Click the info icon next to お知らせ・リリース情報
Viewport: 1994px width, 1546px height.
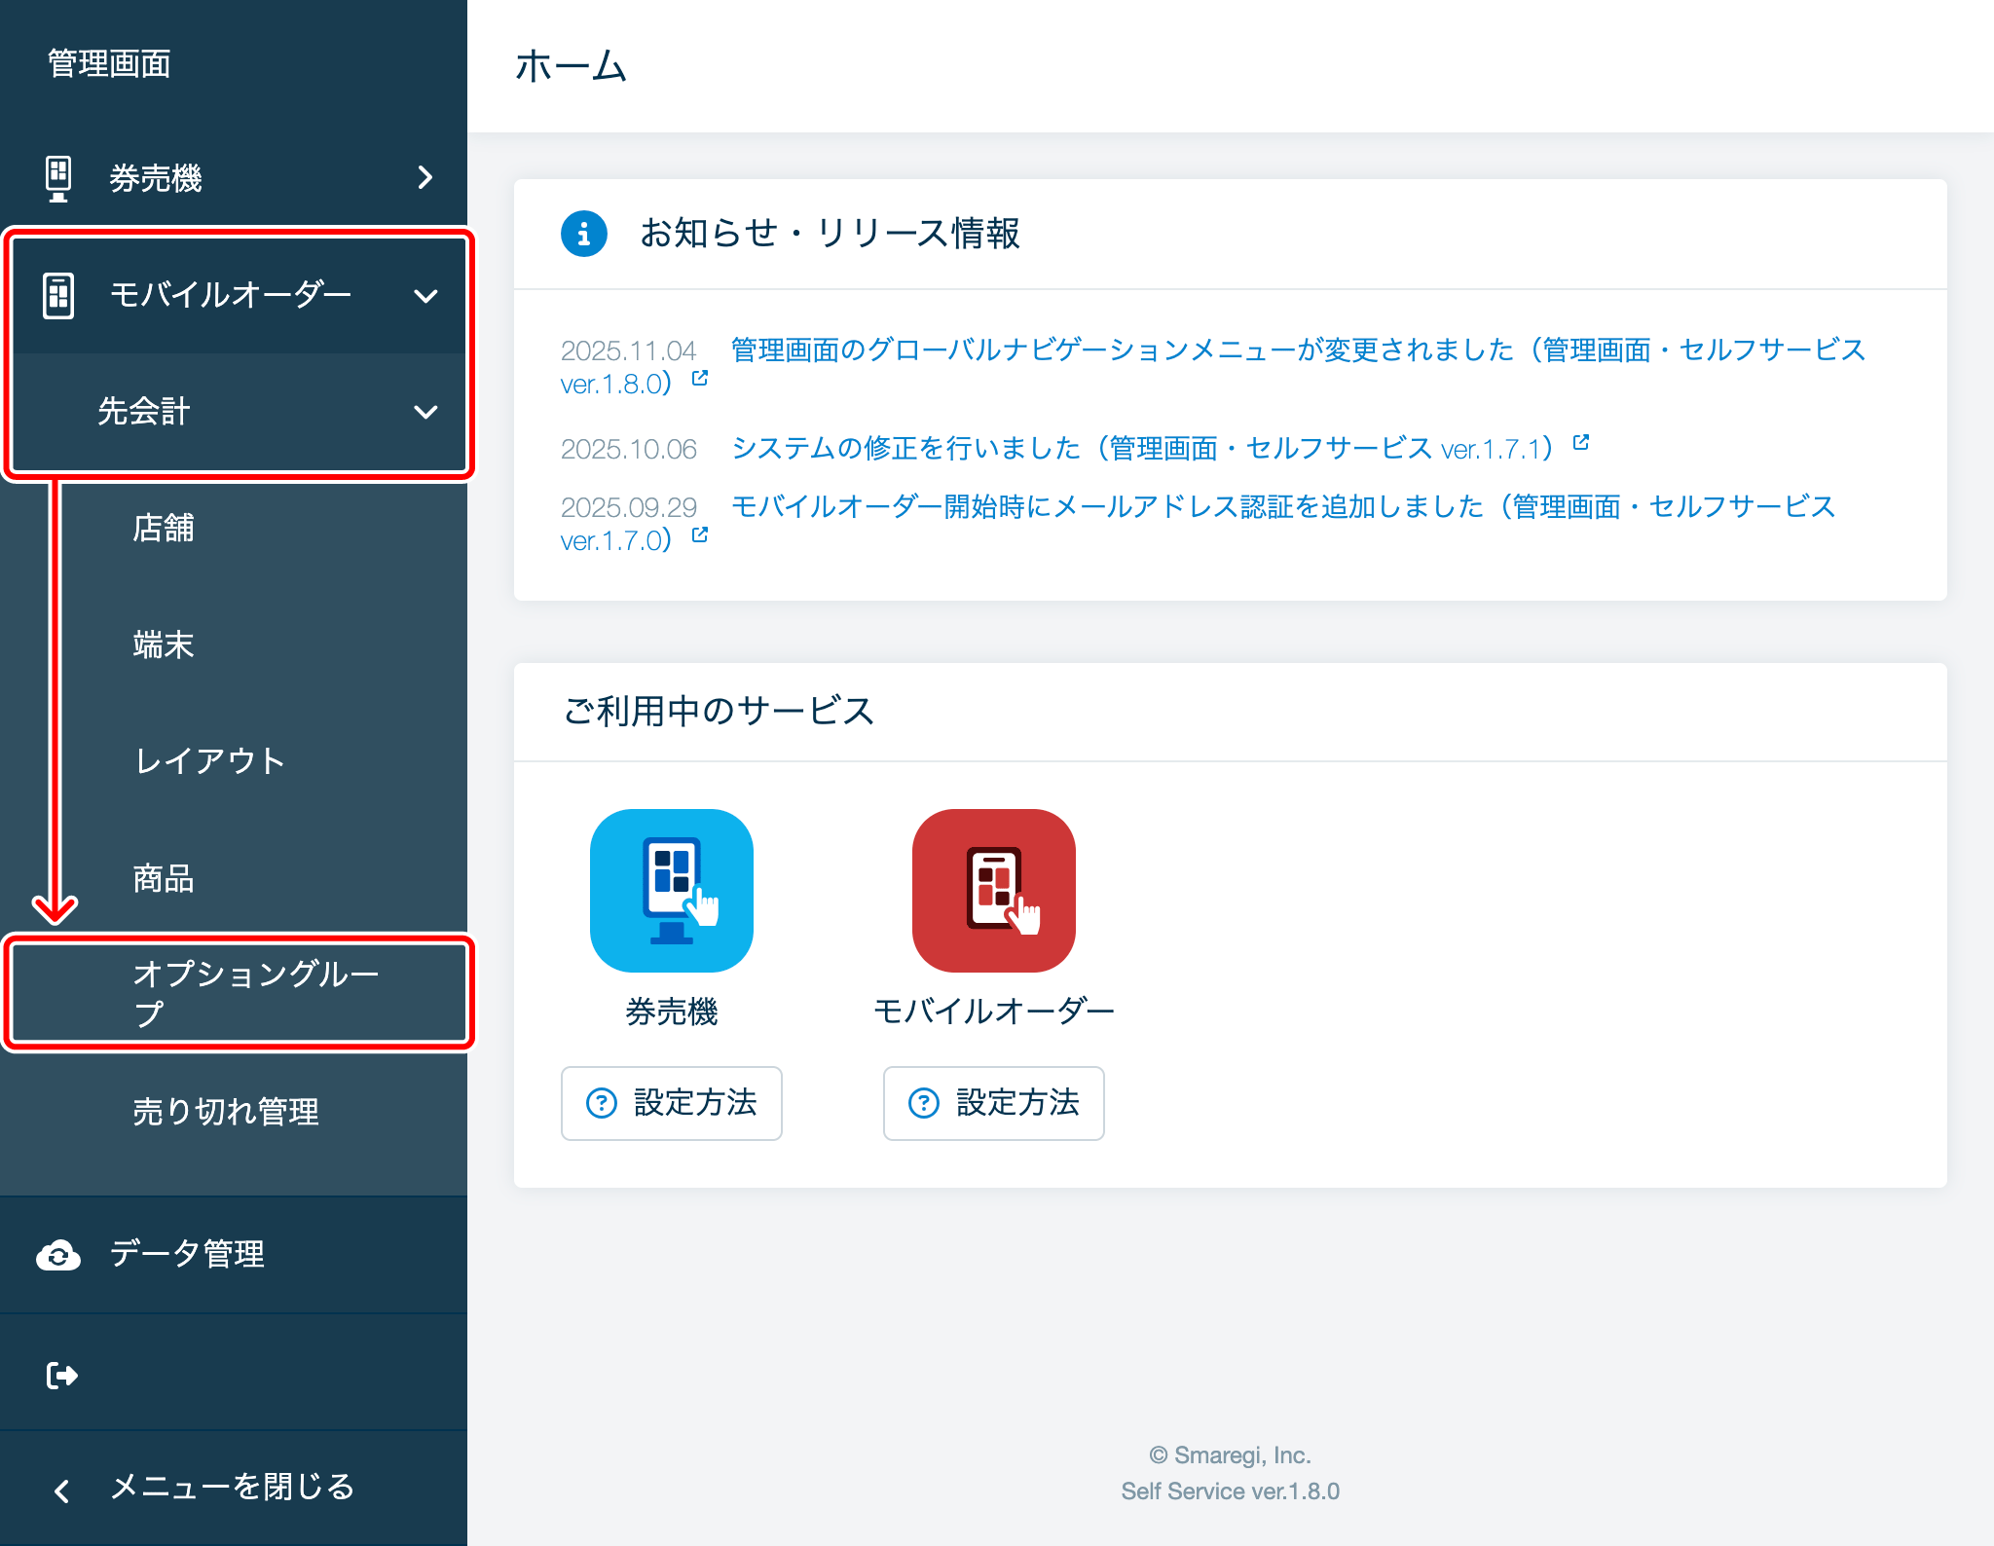tap(582, 234)
